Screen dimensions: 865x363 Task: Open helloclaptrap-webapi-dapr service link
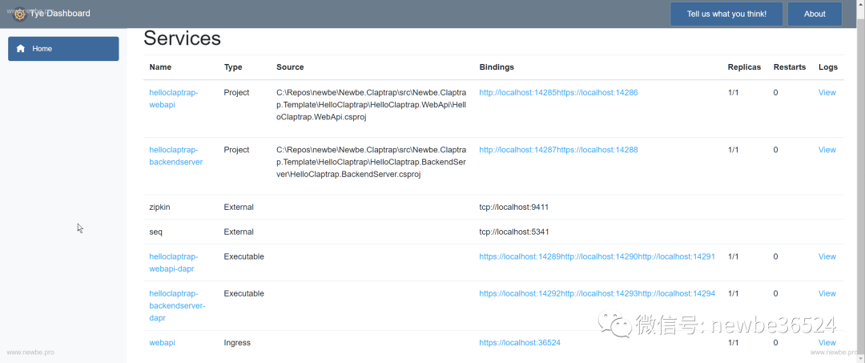click(173, 263)
